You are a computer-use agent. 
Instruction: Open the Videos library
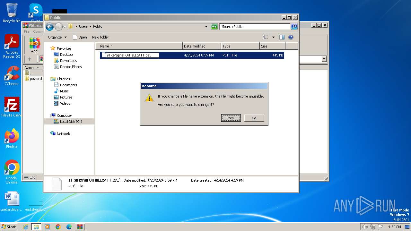pos(65,103)
